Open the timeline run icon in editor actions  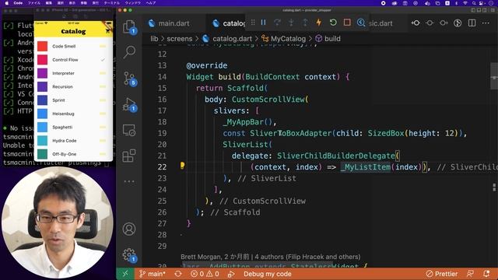pyautogui.click(x=458, y=23)
